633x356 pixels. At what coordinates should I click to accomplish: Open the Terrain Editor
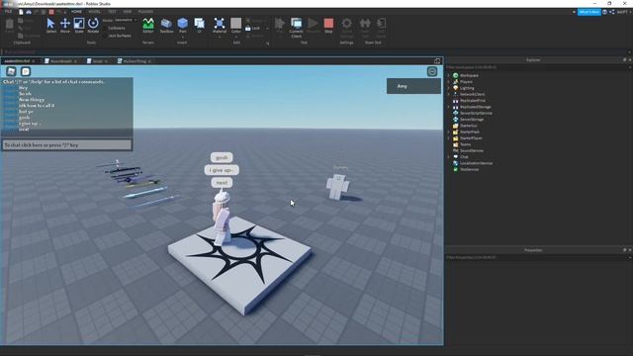click(148, 26)
